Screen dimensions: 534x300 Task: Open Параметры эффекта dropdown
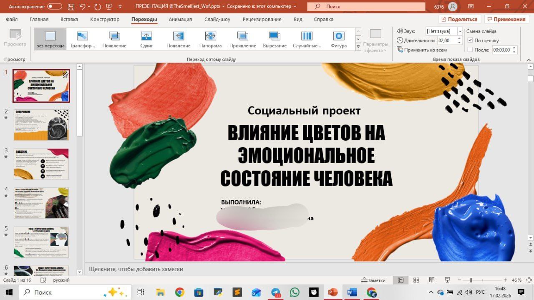tap(375, 42)
